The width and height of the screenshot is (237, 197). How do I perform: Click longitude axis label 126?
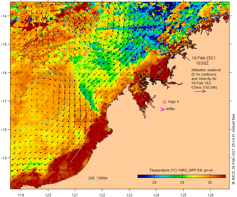click(210, 195)
